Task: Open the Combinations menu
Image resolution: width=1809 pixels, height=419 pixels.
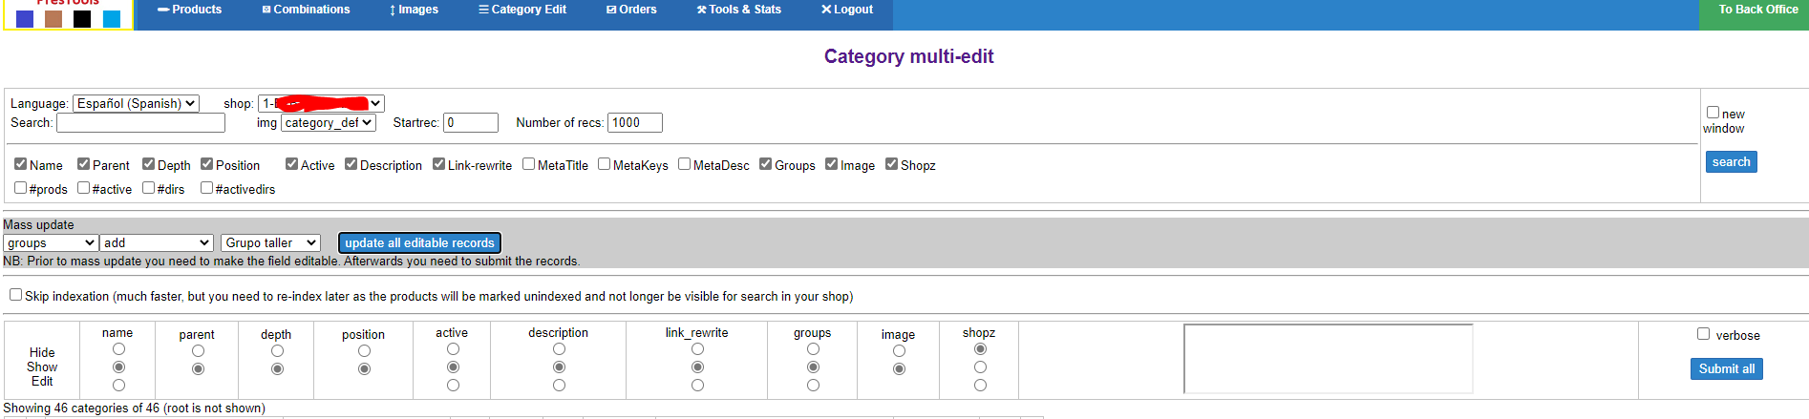Action: [306, 10]
